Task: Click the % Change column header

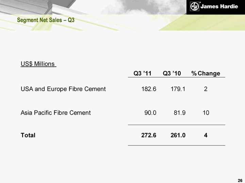Action: click(x=206, y=73)
